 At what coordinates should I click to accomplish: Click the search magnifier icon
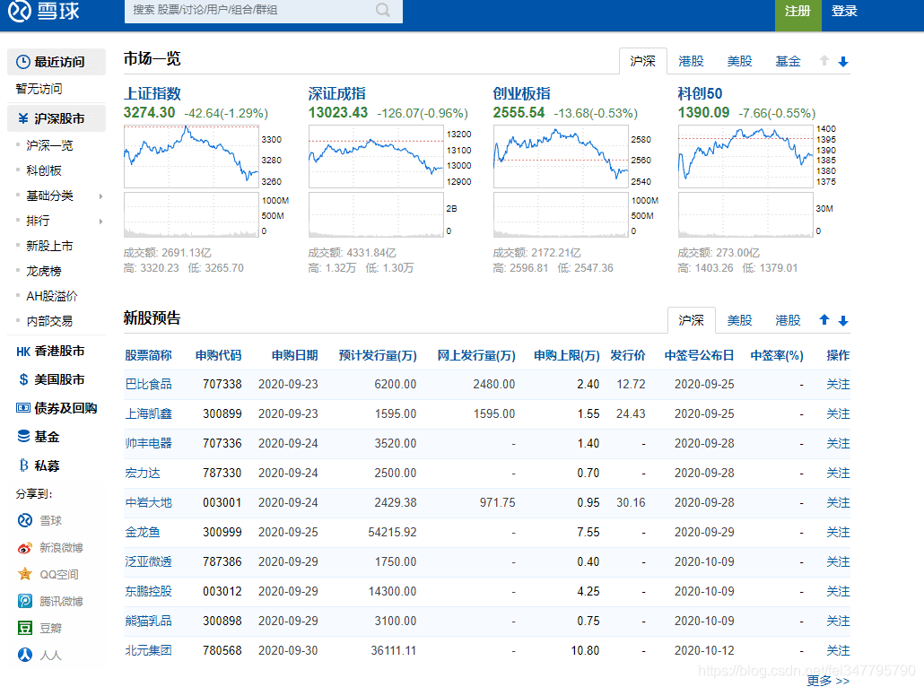(x=383, y=12)
